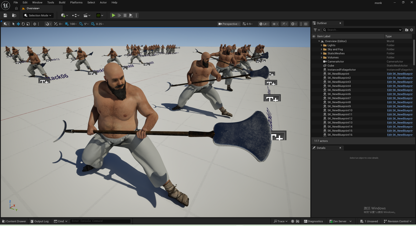Open the Selection Mode dropdown

(x=38, y=16)
